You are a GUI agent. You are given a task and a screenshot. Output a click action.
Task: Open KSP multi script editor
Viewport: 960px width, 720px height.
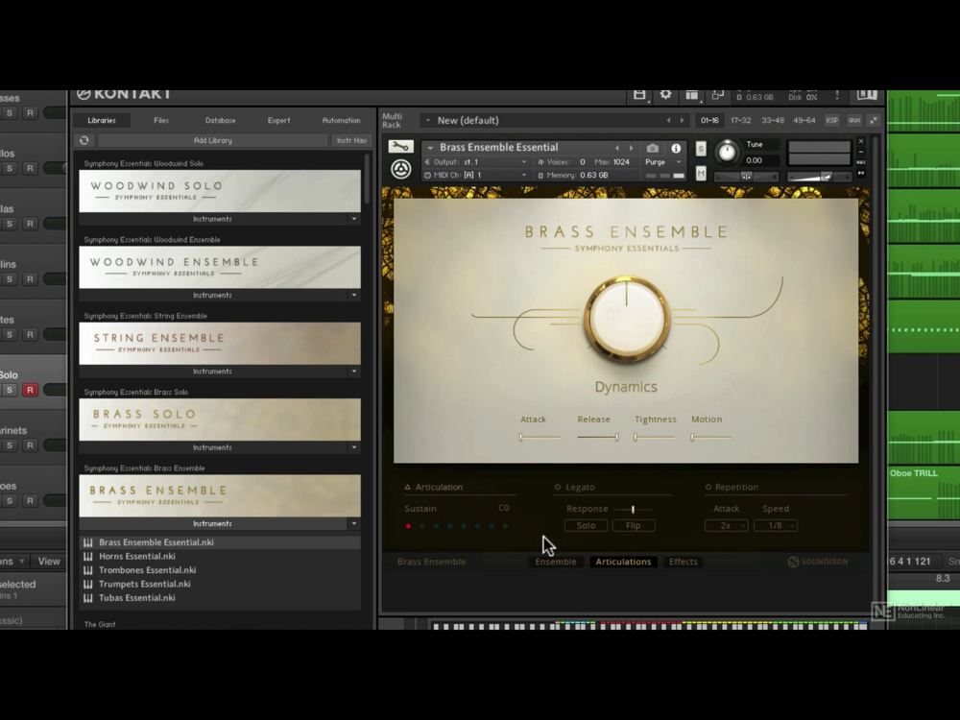[832, 121]
